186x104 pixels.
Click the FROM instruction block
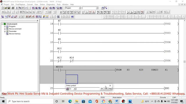pos(119,70)
